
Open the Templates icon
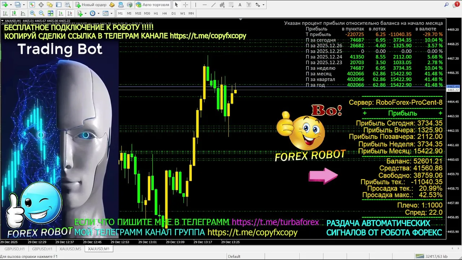tap(105, 13)
